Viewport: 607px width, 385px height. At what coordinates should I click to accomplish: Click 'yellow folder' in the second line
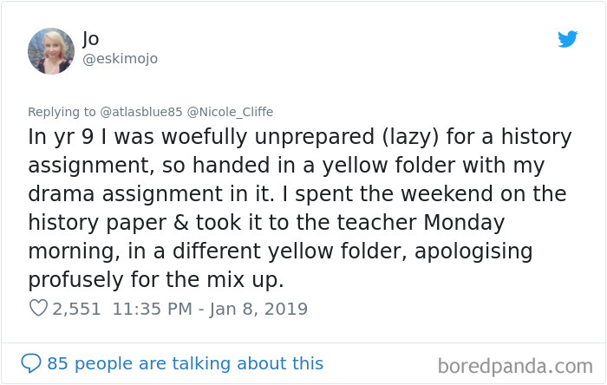[x=389, y=166]
